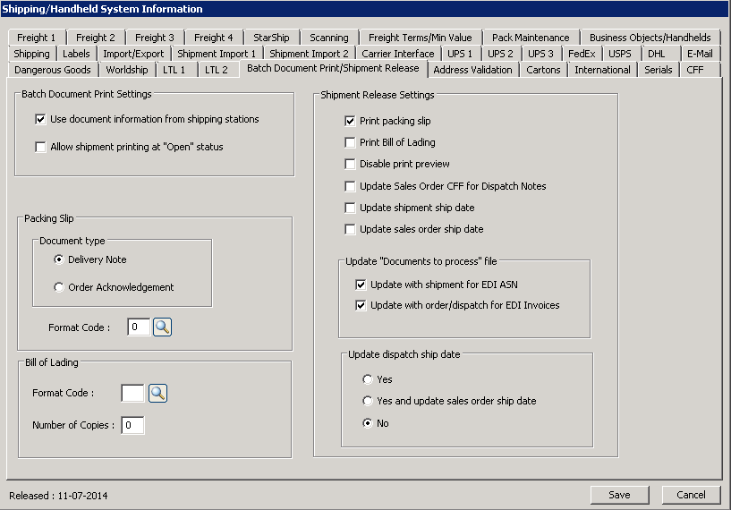The height and width of the screenshot is (510, 731).
Task: Click the Packing Slip Format Code field
Action: [x=138, y=327]
